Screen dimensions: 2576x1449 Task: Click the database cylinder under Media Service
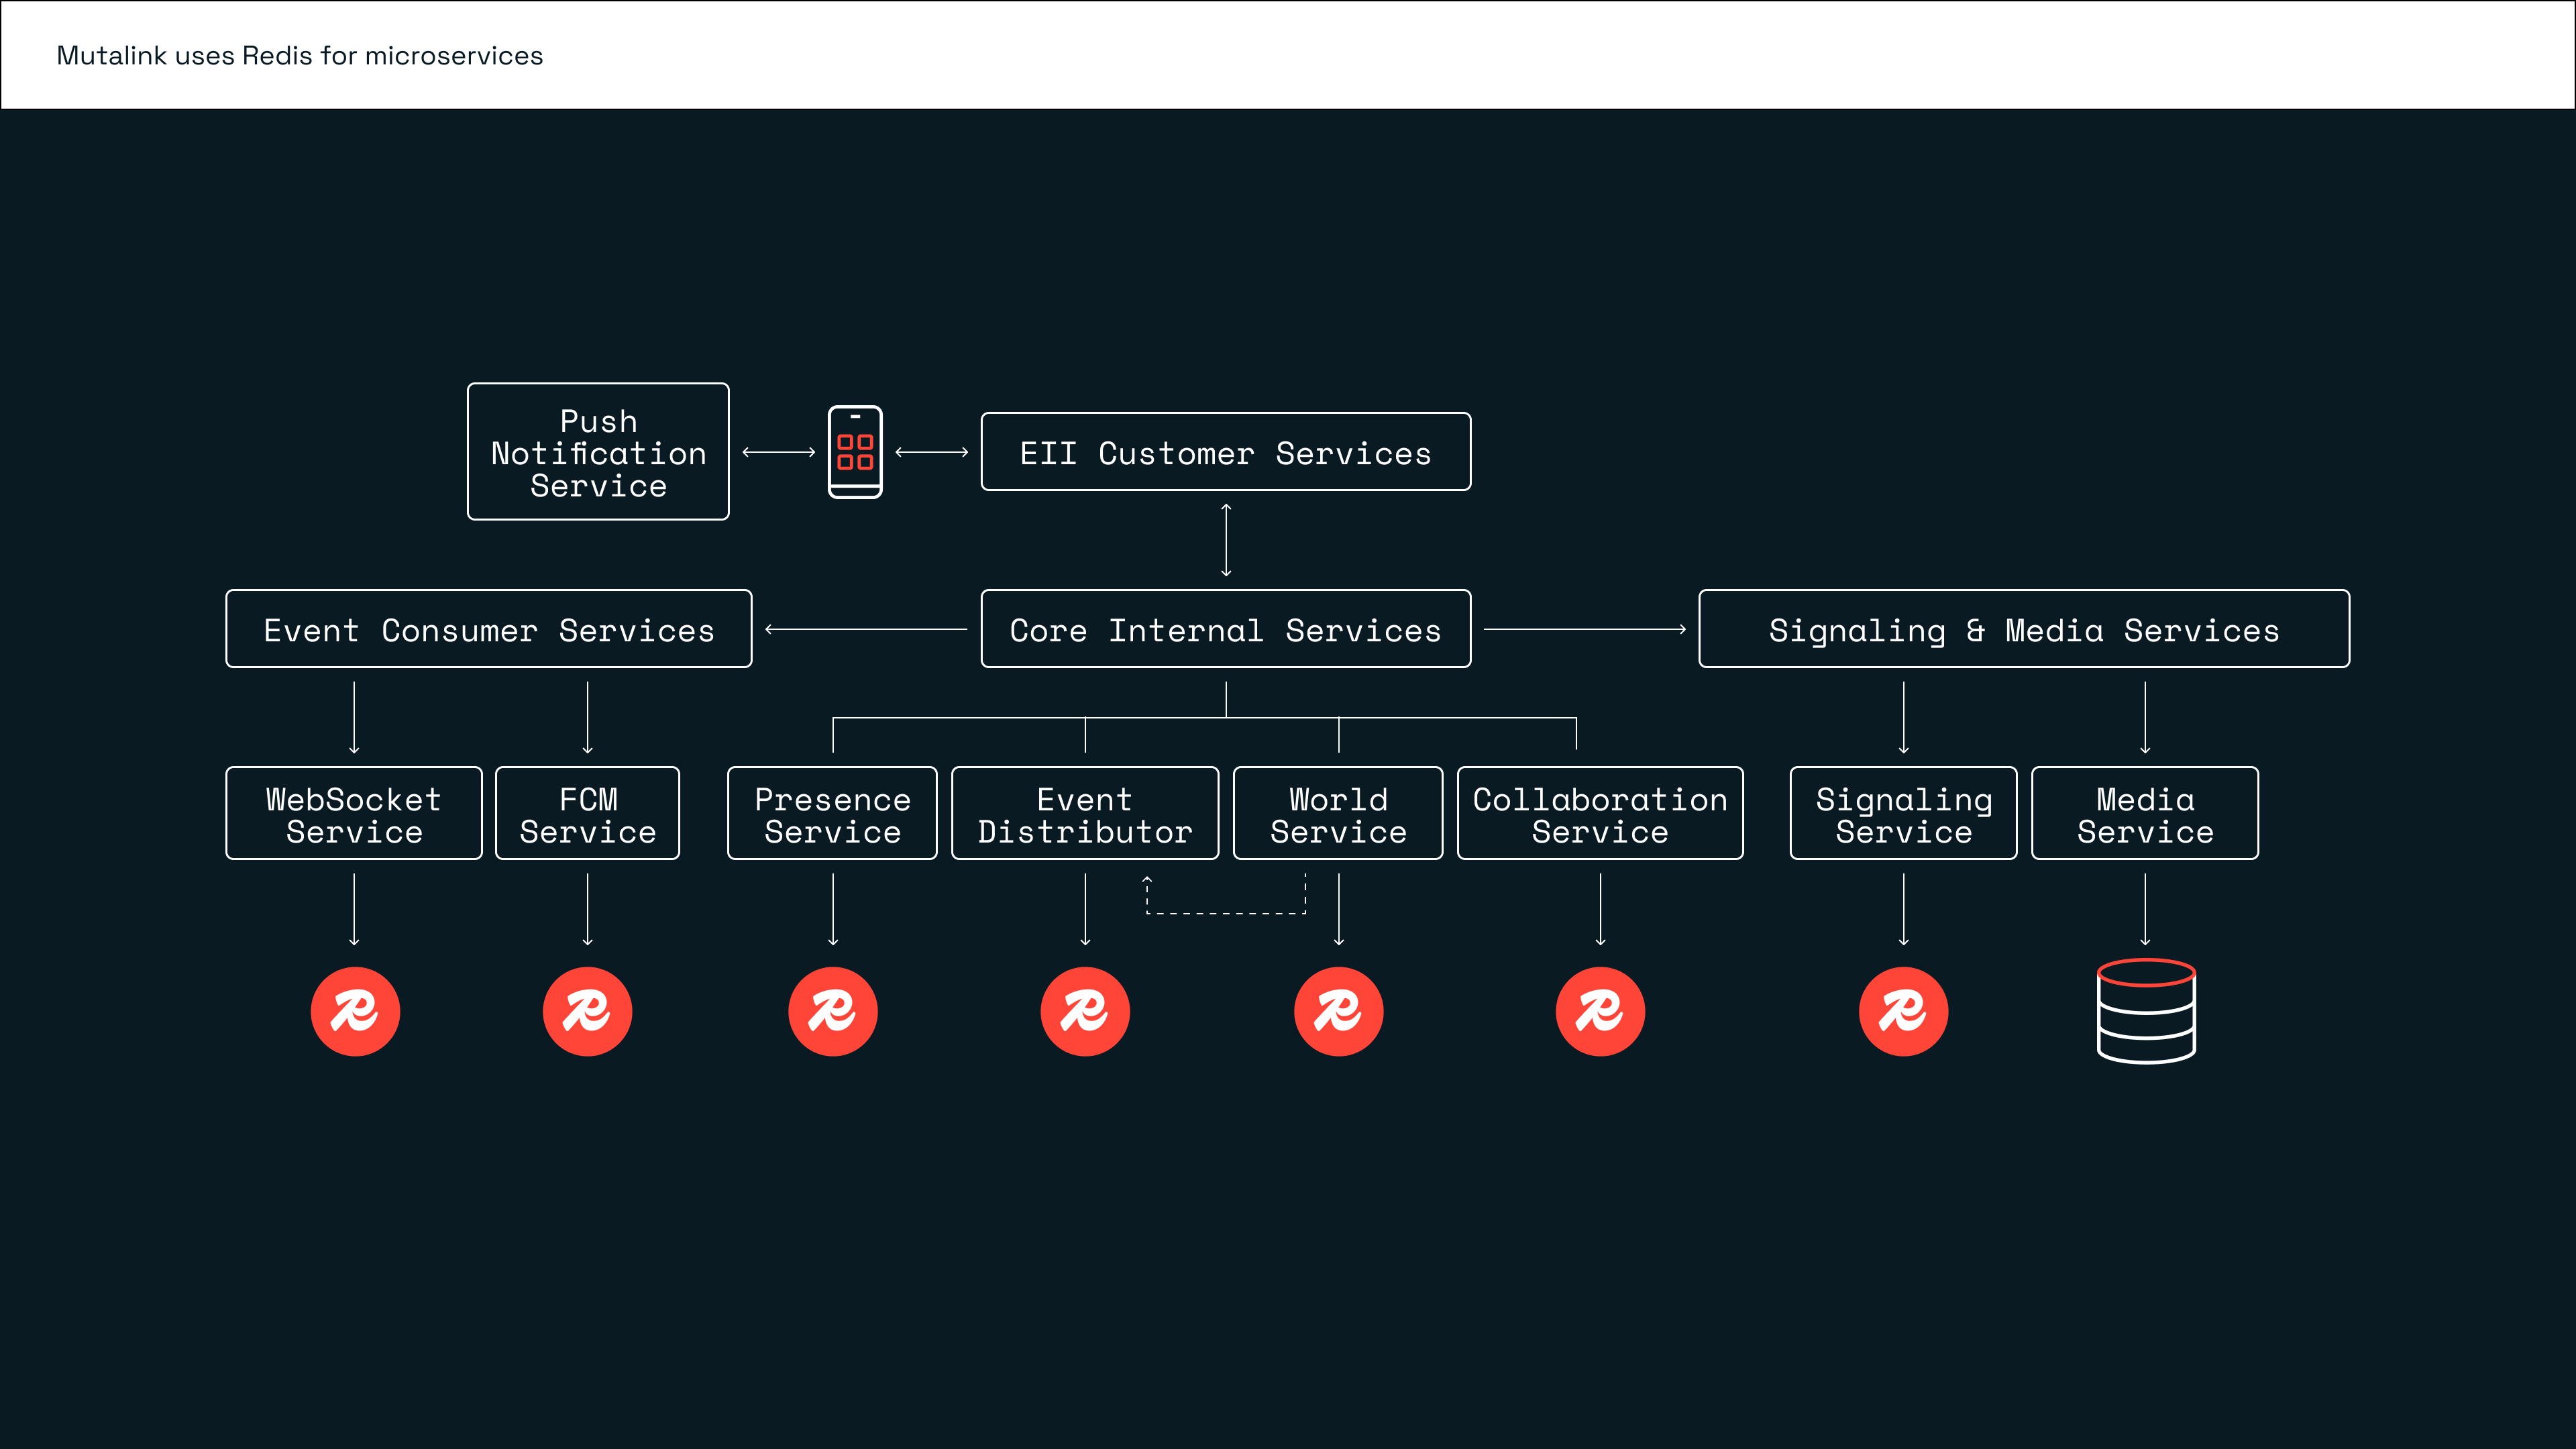2146,1011
